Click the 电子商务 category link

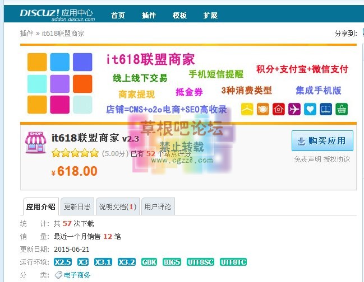[x=77, y=275]
